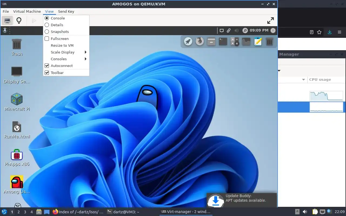Open host file manager taskbar launcher

pos(39,212)
